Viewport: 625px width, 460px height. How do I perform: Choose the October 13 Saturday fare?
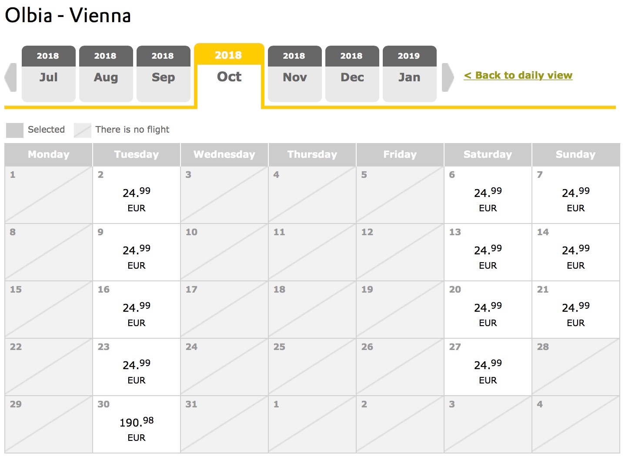pyautogui.click(x=488, y=252)
